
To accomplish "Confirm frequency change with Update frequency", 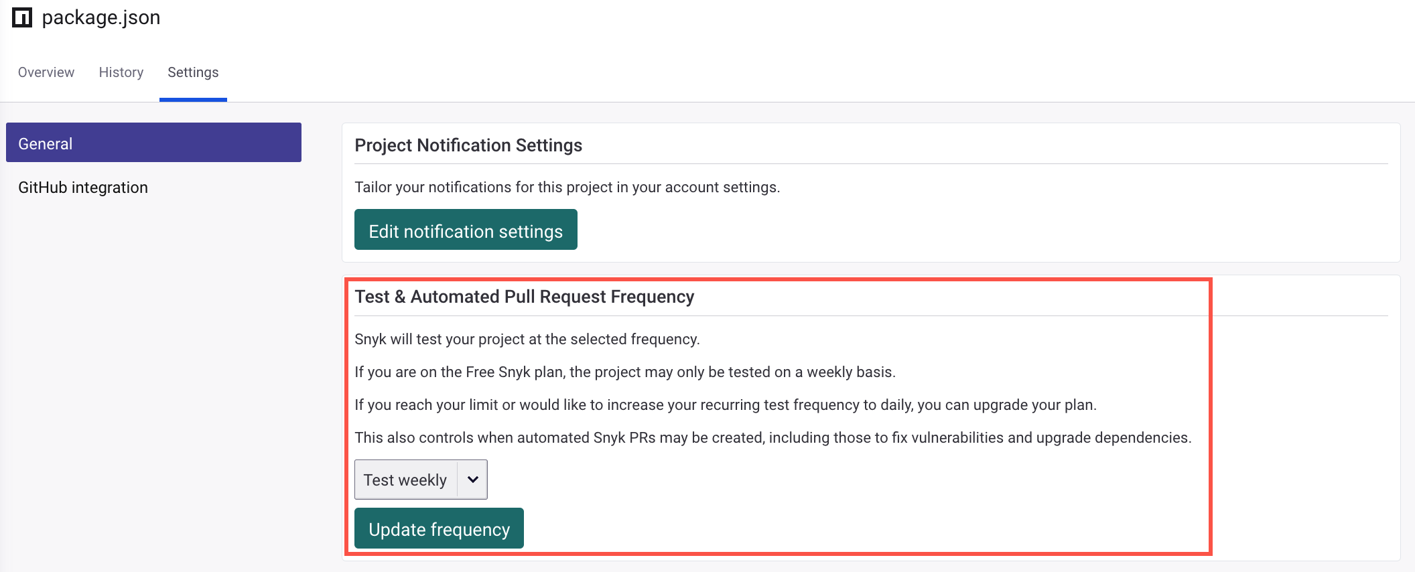I will coord(439,528).
